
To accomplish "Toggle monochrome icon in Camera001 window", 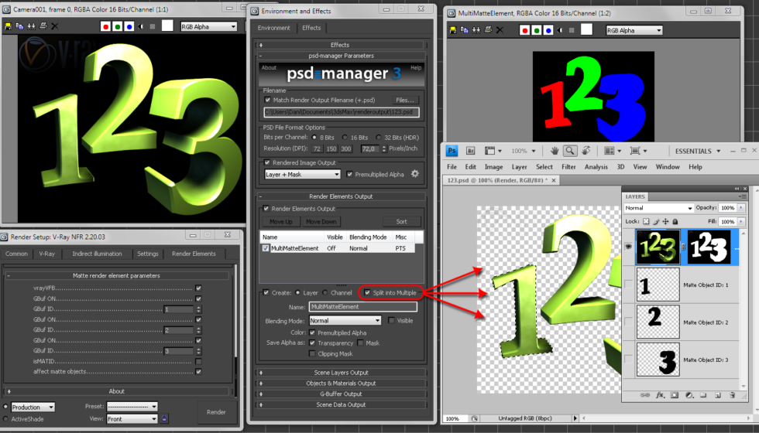I will [x=153, y=26].
